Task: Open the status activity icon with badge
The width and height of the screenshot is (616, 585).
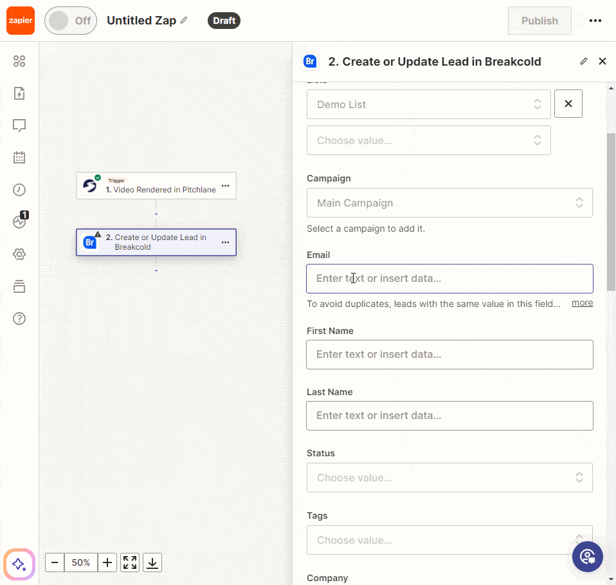Action: 20,221
